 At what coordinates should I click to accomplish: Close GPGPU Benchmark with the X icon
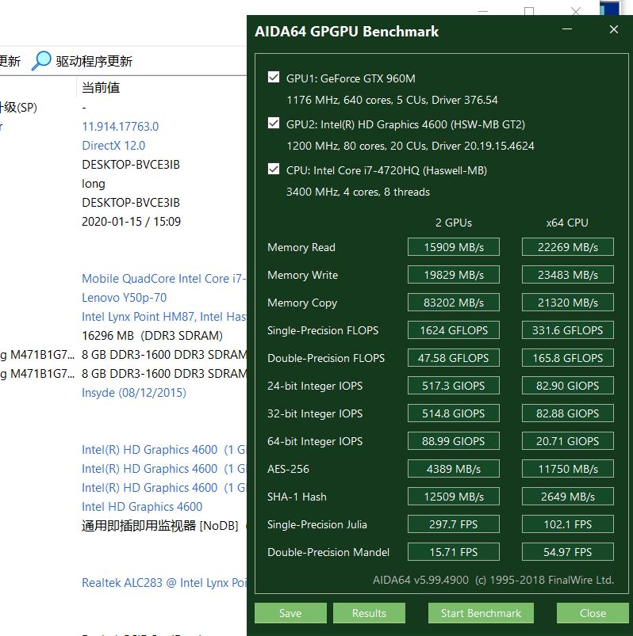613,30
